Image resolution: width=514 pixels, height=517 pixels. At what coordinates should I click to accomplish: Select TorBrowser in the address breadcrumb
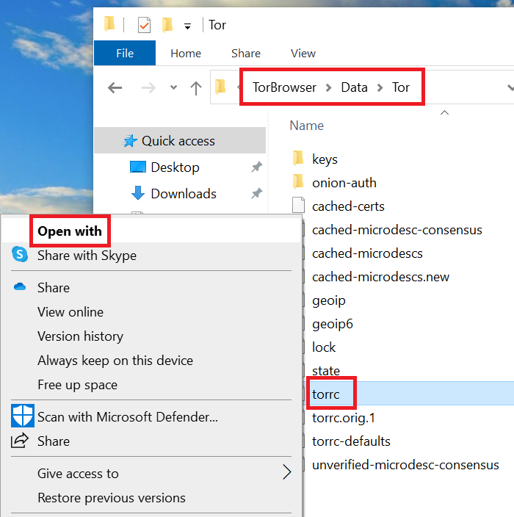point(284,87)
